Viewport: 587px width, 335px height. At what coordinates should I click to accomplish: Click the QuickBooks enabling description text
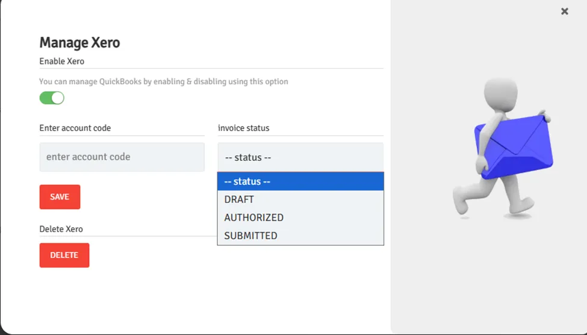(x=164, y=81)
